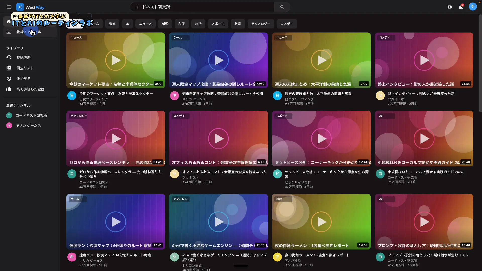Click アオバ食堂 avatar beside 夜の街角ラーメン
Screen dimensions: 482x271
[x=277, y=257]
